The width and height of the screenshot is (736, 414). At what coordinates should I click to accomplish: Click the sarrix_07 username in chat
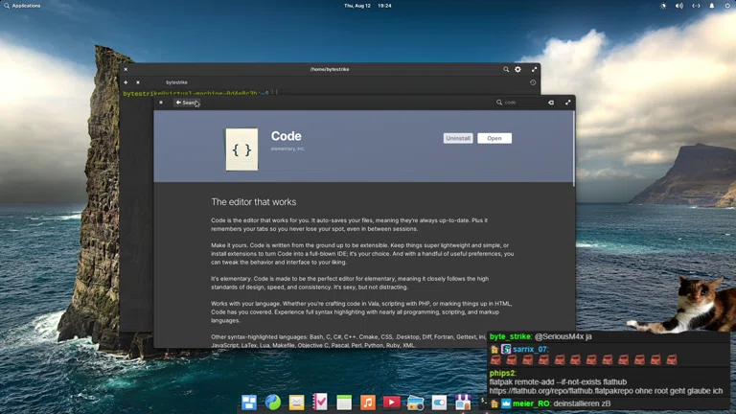pos(530,349)
